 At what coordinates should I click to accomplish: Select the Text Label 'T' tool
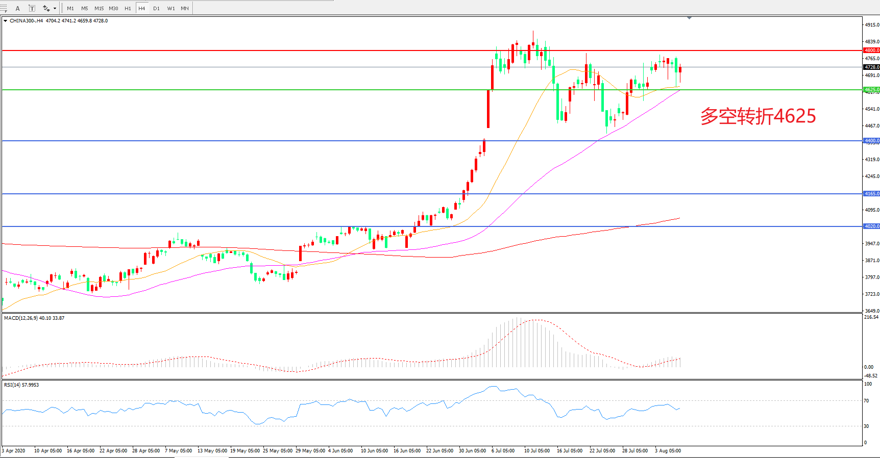tap(32, 8)
